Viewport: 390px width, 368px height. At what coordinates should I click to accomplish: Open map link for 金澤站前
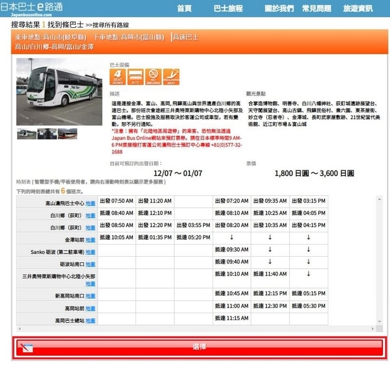tap(91, 240)
